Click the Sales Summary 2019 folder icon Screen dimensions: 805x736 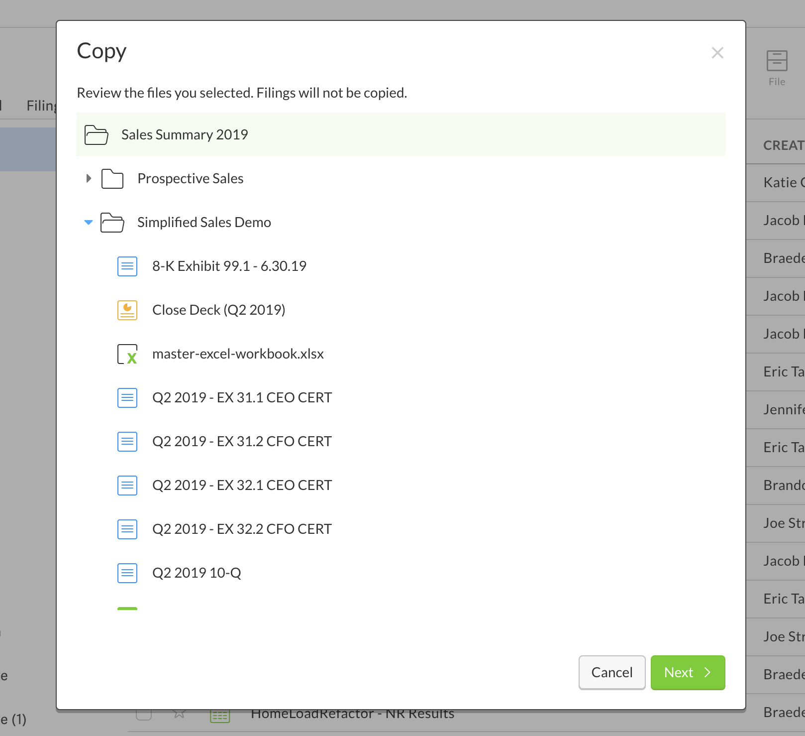(97, 135)
